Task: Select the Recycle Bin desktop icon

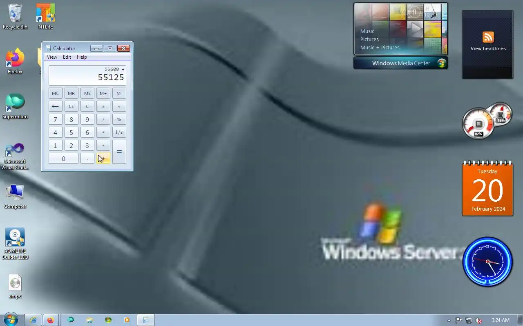Action: pos(15,17)
